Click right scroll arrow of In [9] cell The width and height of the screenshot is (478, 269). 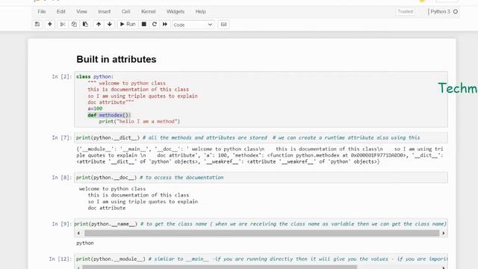[444, 233]
